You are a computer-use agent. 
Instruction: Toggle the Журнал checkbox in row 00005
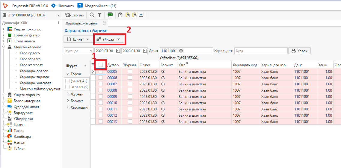130,71
